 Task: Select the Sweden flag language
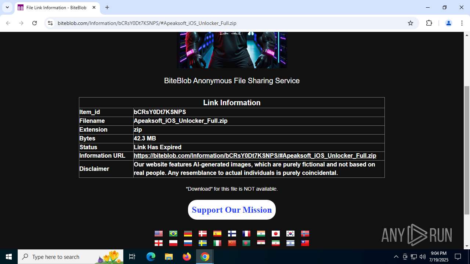tap(203, 243)
